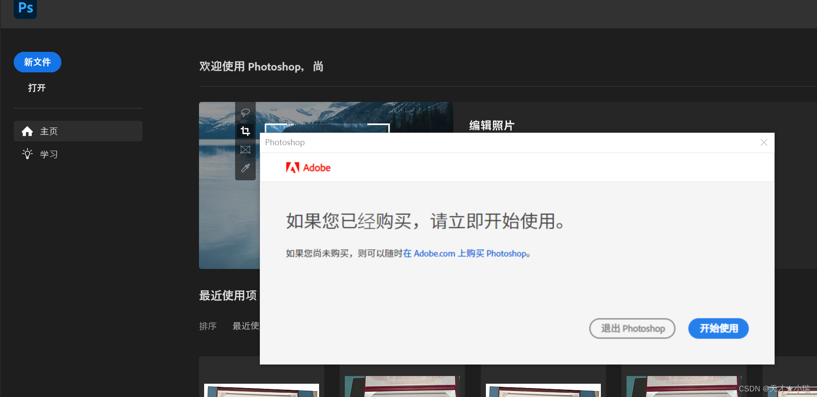Click the home house icon
The image size is (817, 397).
(27, 131)
